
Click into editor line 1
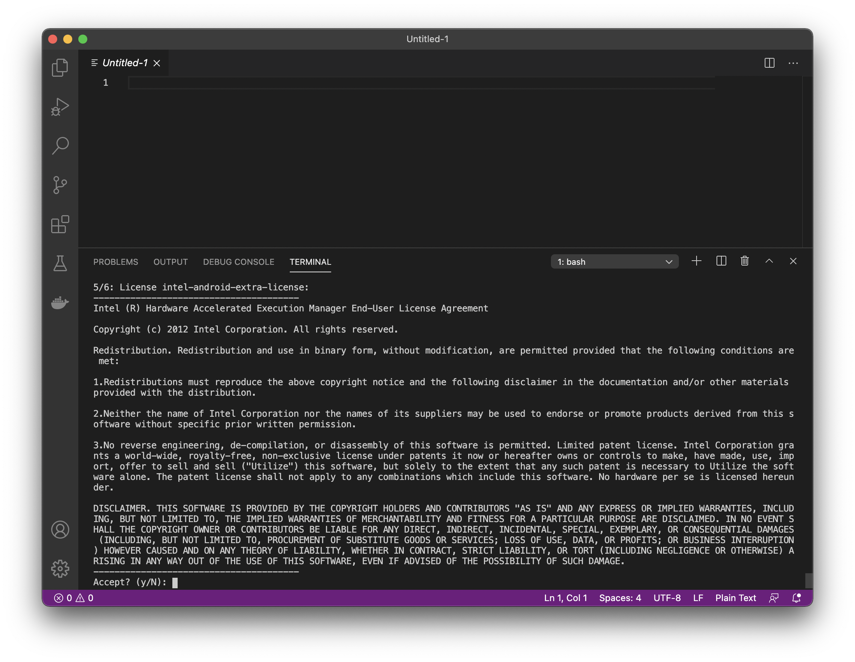[421, 82]
